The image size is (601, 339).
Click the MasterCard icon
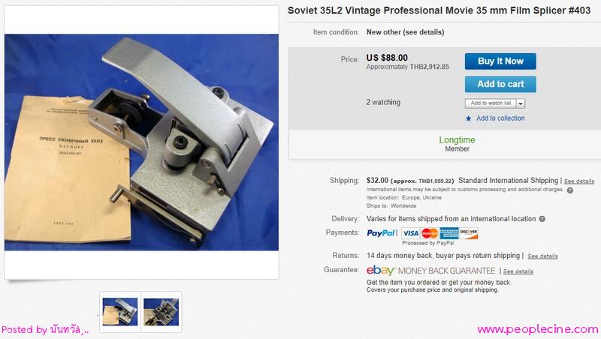(x=430, y=233)
